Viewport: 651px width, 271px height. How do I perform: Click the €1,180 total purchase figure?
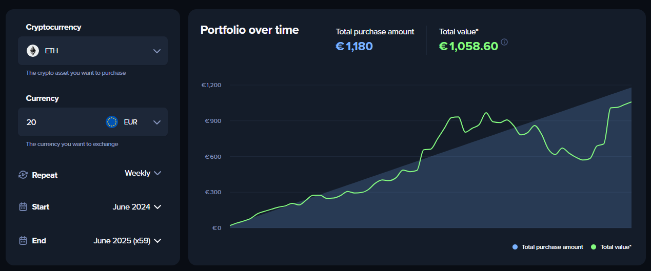click(x=354, y=46)
